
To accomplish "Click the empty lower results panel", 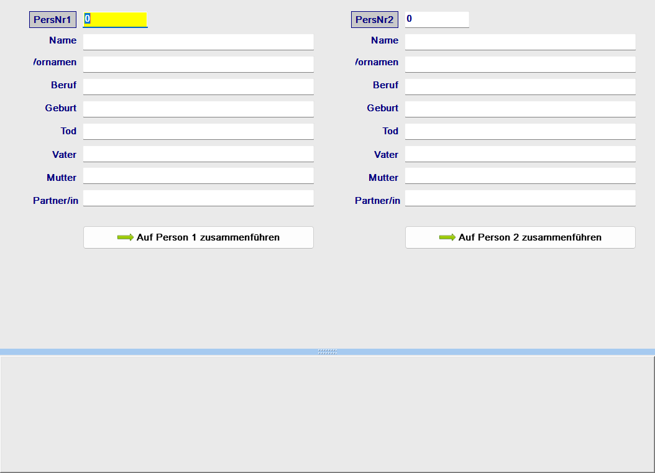I will tap(327, 413).
